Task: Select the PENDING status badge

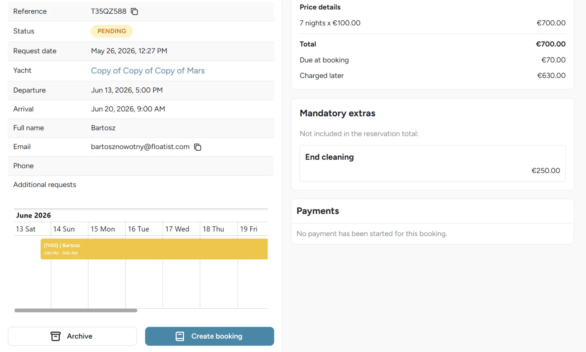Action: [x=112, y=31]
